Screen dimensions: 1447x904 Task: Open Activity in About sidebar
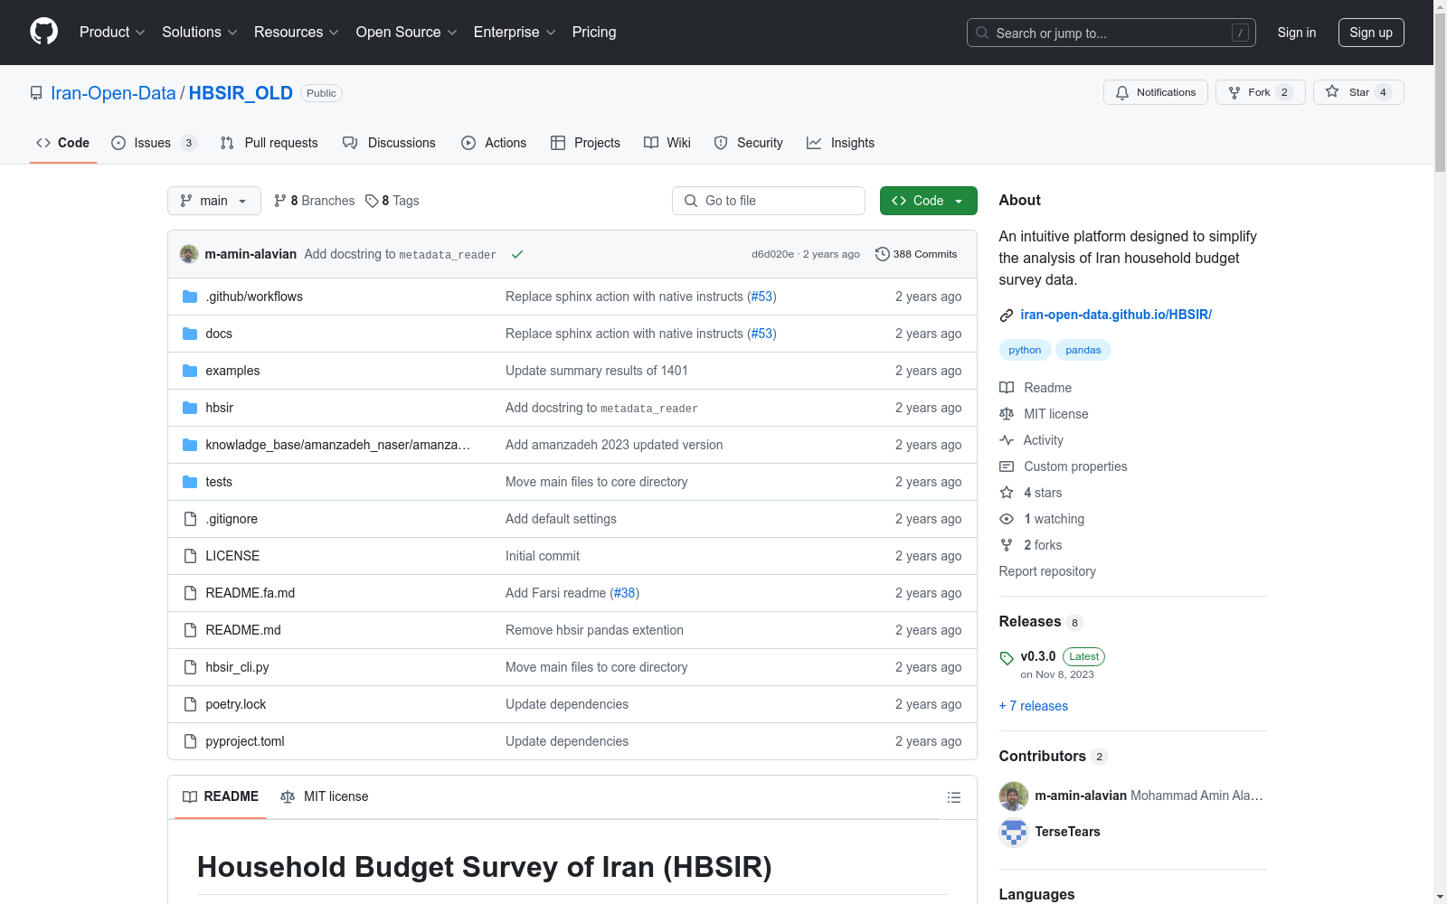pos(1032,440)
